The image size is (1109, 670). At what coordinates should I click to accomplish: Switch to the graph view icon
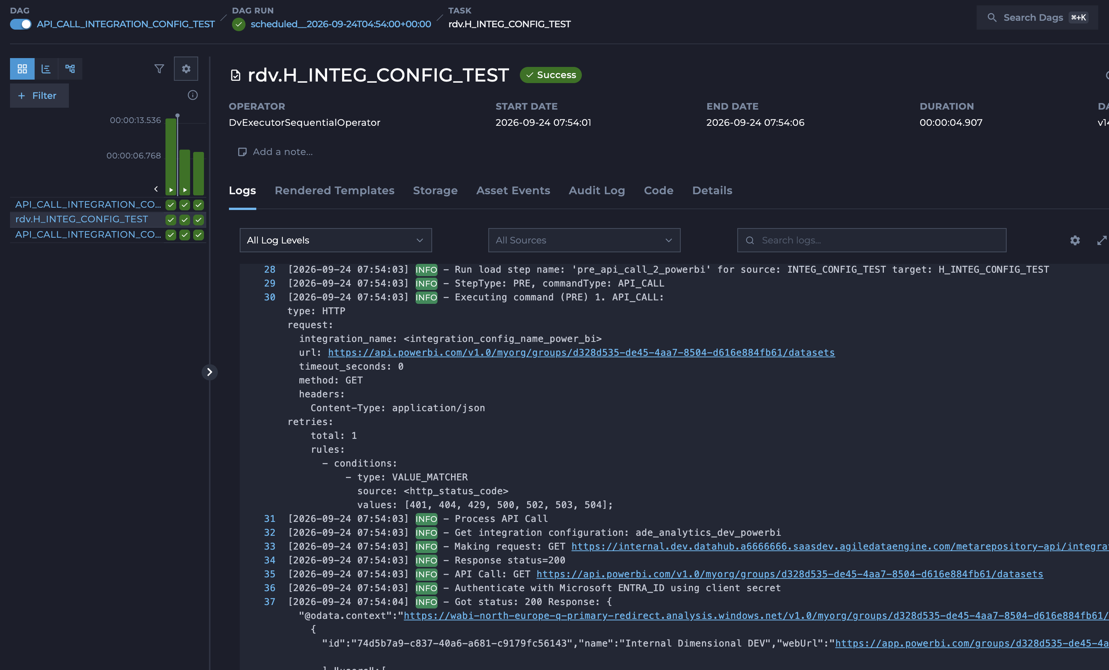[x=70, y=69]
